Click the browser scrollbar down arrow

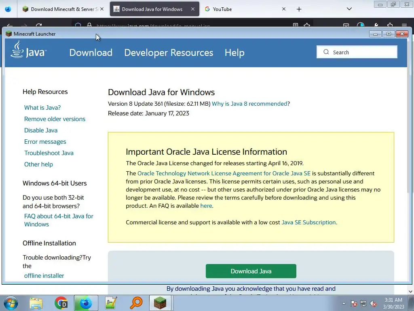pyautogui.click(x=410, y=291)
